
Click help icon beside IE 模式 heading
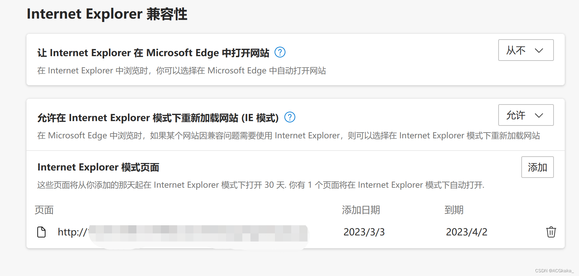point(289,117)
